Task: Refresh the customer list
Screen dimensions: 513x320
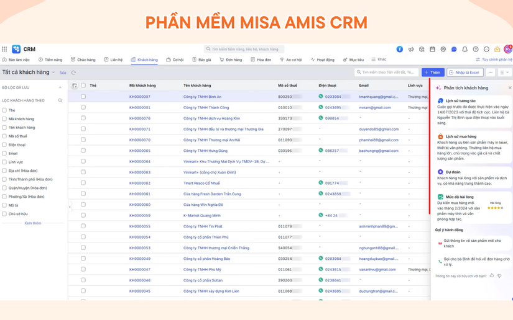Action: [73, 73]
